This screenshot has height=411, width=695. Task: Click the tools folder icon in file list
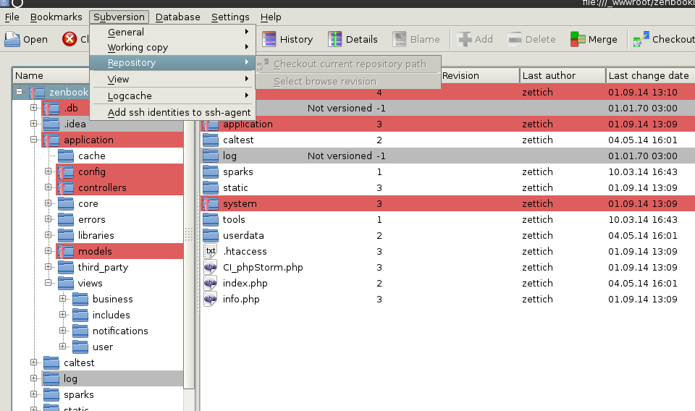click(x=211, y=220)
